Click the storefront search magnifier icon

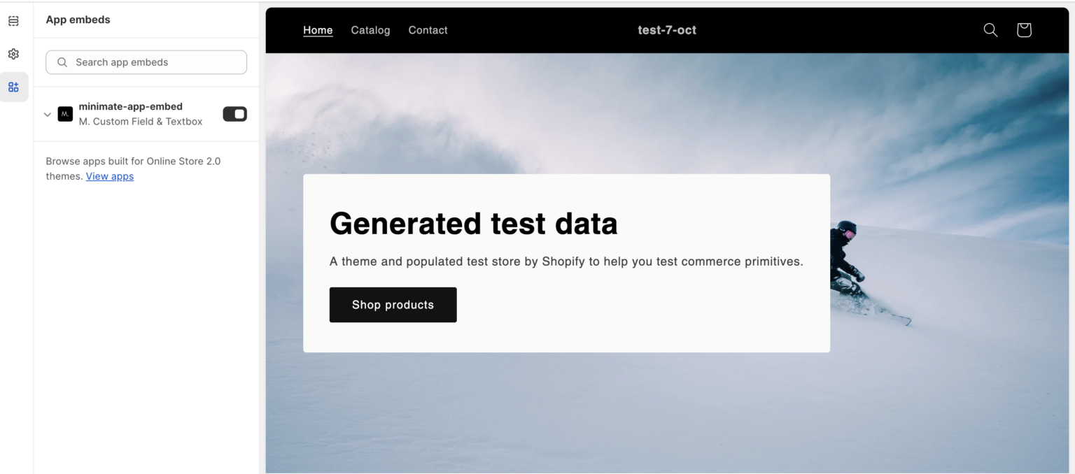990,30
